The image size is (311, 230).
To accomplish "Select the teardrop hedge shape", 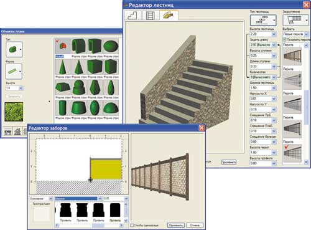I will click(111, 87).
